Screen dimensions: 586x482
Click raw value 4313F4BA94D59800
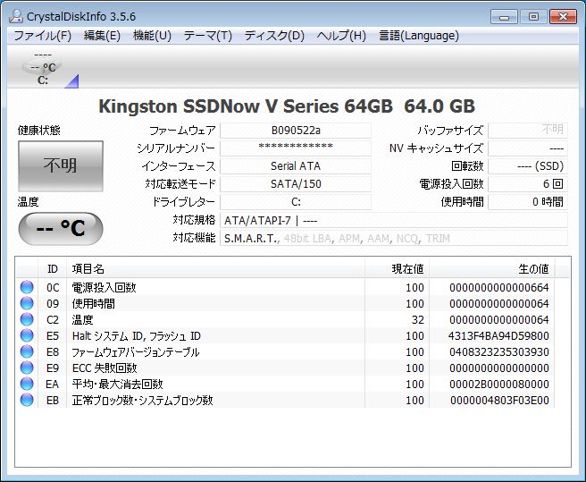[x=498, y=335]
